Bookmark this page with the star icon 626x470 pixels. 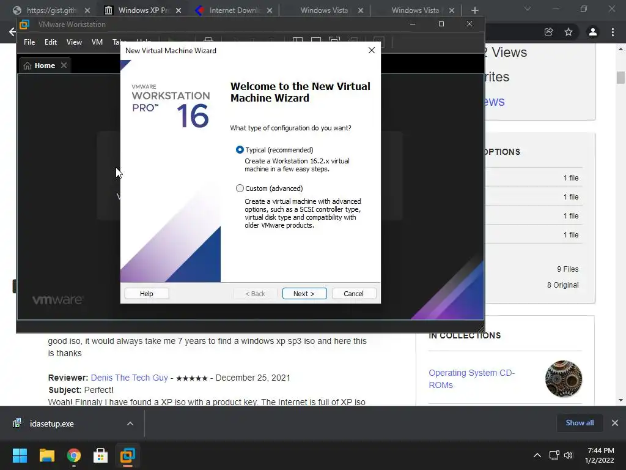569,32
